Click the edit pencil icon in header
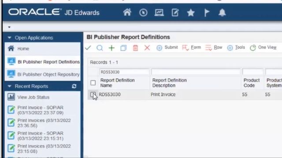Screen dimensions: 282x158 coord(175,13)
